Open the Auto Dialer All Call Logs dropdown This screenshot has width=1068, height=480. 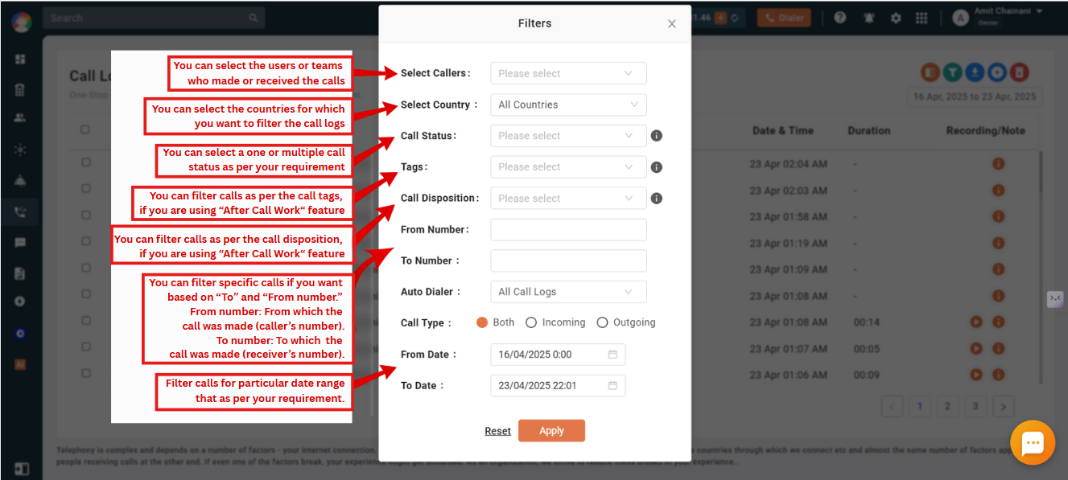pyautogui.click(x=568, y=292)
